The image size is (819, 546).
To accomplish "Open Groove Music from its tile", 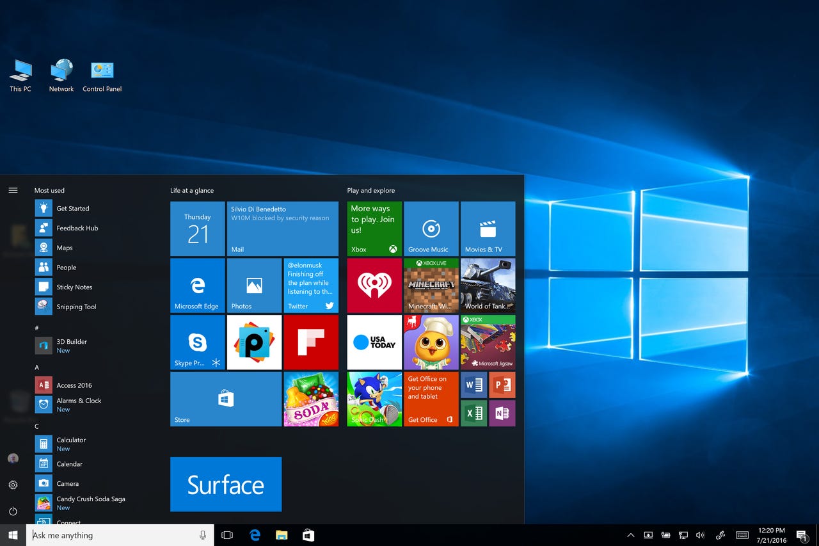I will point(431,229).
